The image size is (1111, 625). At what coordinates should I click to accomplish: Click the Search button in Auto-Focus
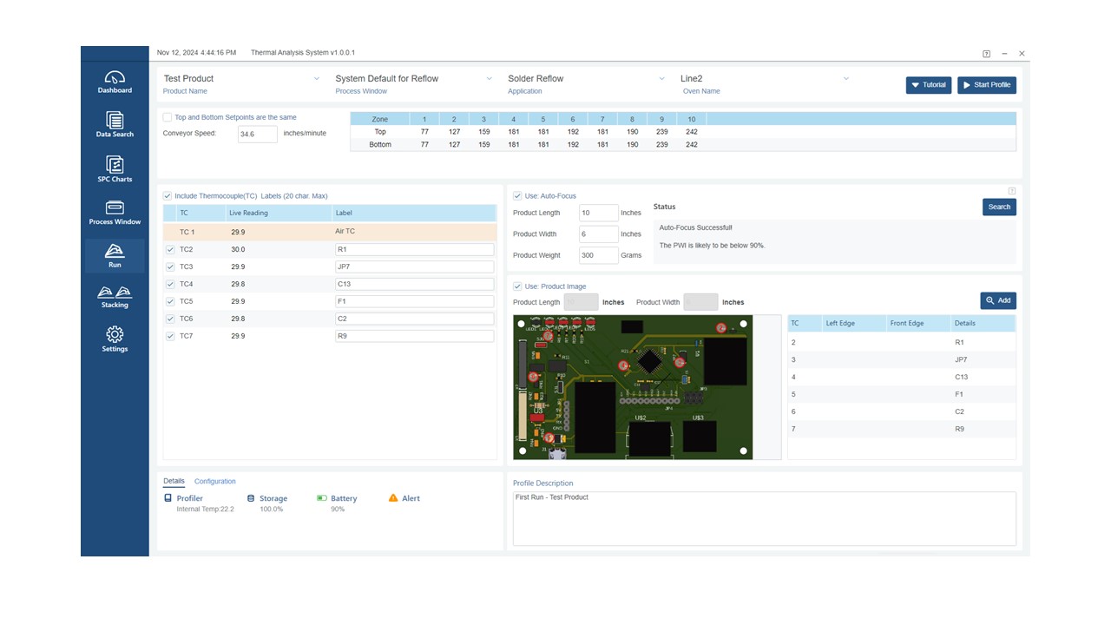pos(999,207)
